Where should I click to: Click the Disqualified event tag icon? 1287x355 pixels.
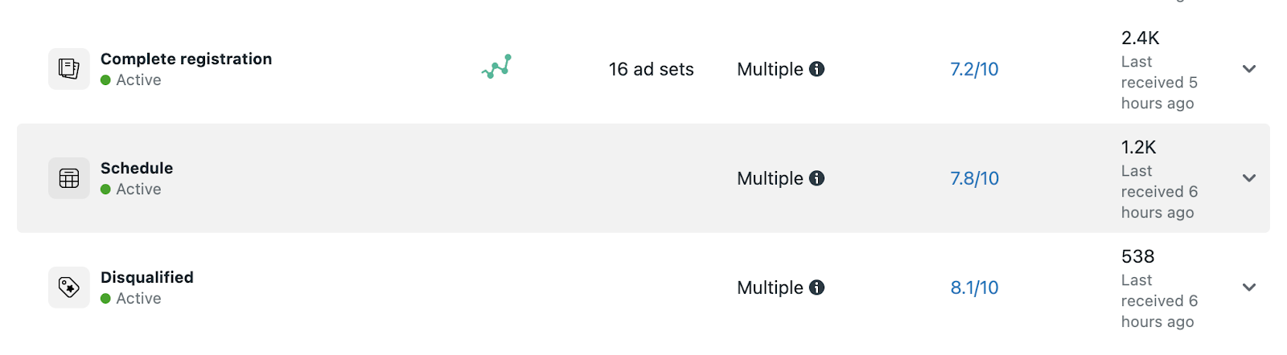69,288
